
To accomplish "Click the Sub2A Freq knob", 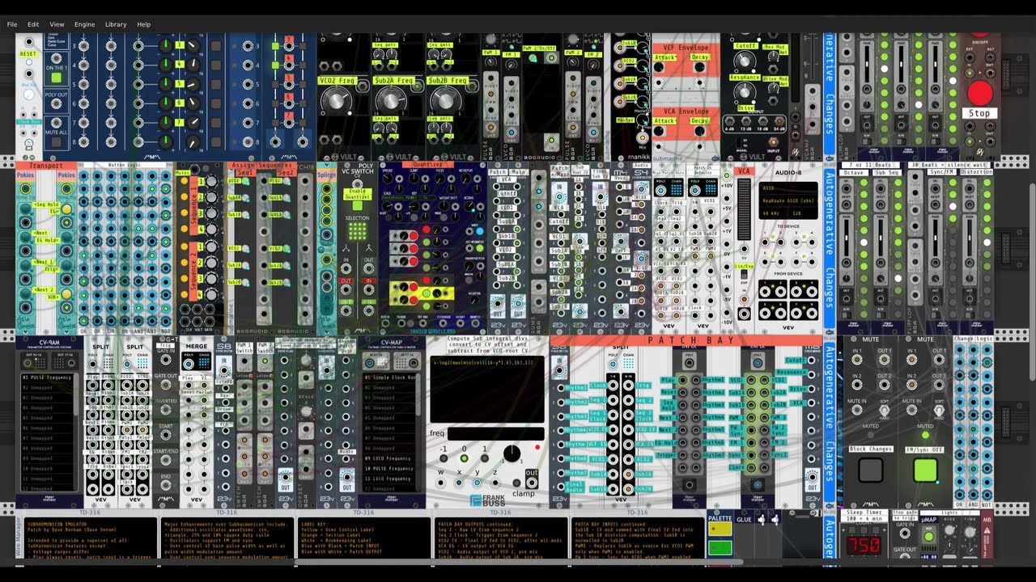I will click(390, 99).
